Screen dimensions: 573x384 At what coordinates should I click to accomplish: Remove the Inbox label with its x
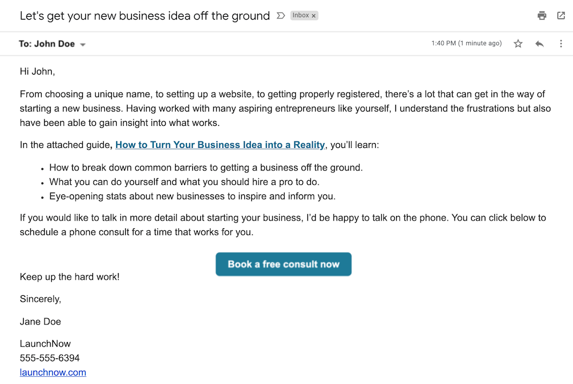[x=314, y=16]
